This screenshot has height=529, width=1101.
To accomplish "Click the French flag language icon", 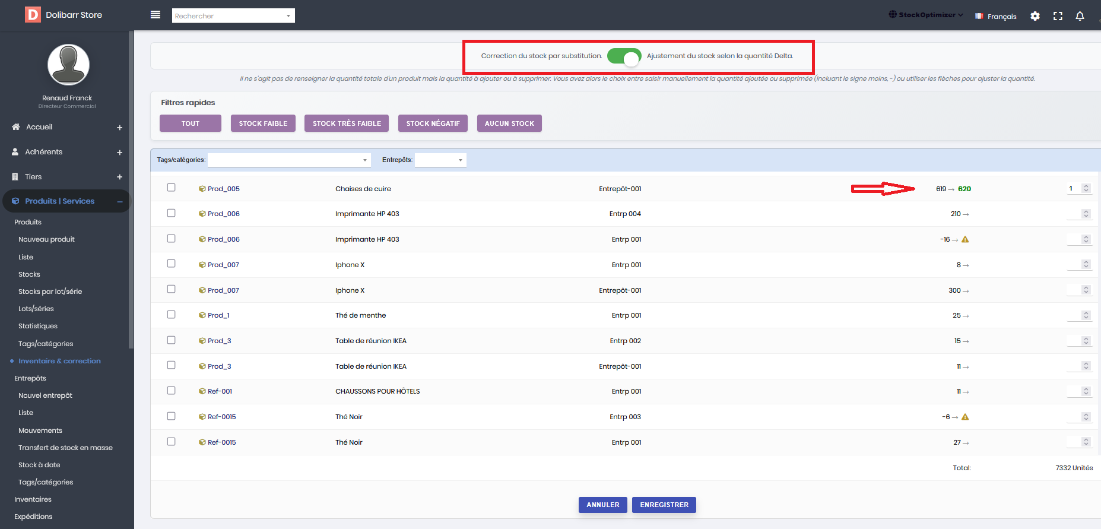I will (979, 16).
